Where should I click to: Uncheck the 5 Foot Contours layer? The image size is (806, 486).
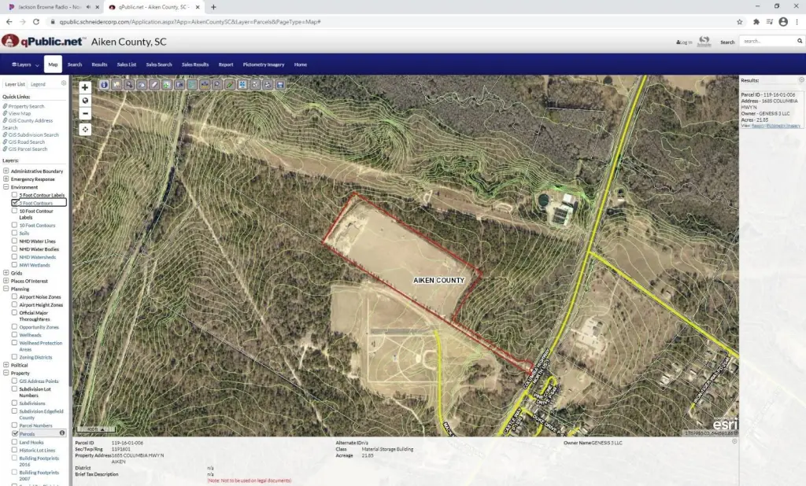click(x=15, y=203)
